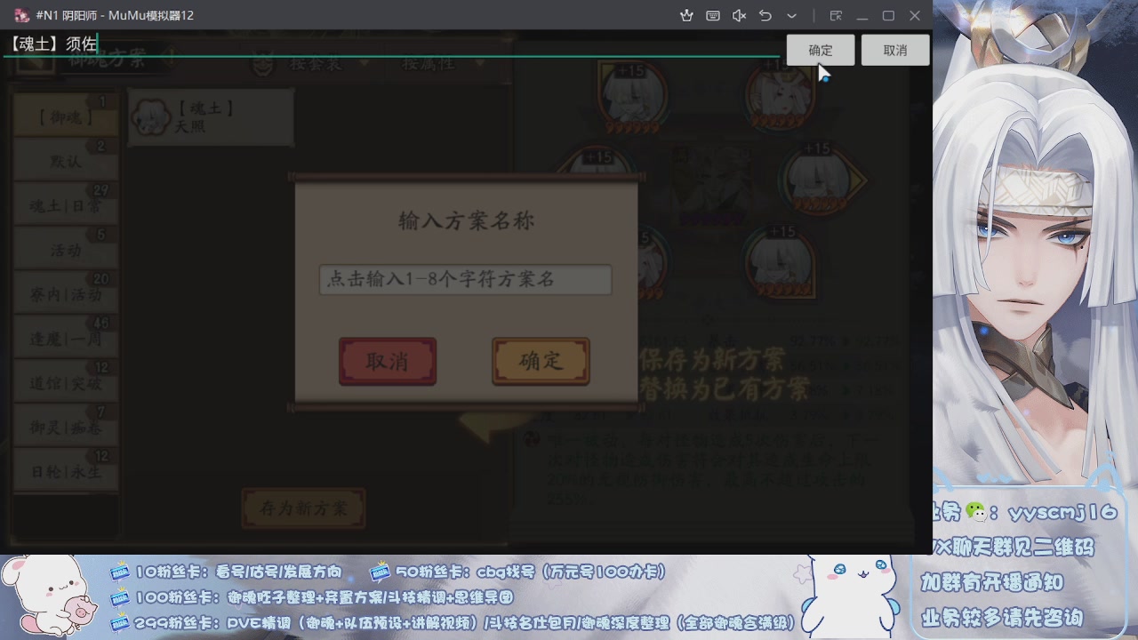The width and height of the screenshot is (1138, 640).
Task: Click the text entry bar showing 【魂土】须佐
Action: pyautogui.click(x=391, y=44)
